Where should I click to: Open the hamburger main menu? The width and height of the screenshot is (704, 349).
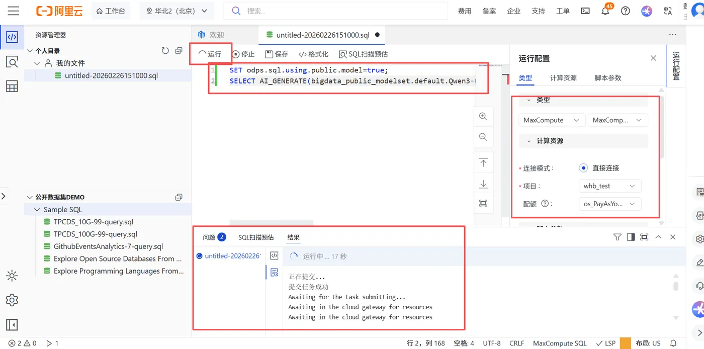(x=14, y=11)
